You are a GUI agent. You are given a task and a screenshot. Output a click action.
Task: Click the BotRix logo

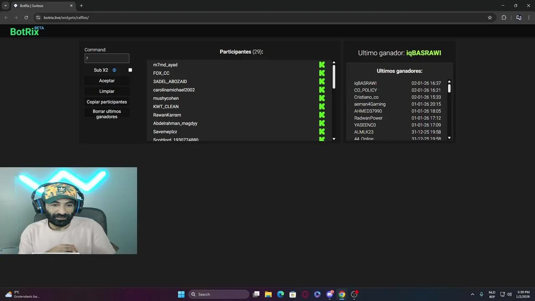[x=27, y=31]
